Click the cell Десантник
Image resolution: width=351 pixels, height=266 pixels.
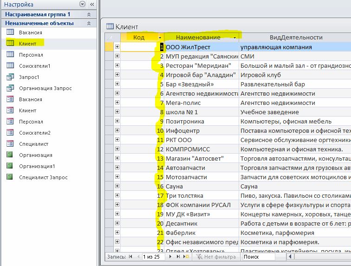201,223
